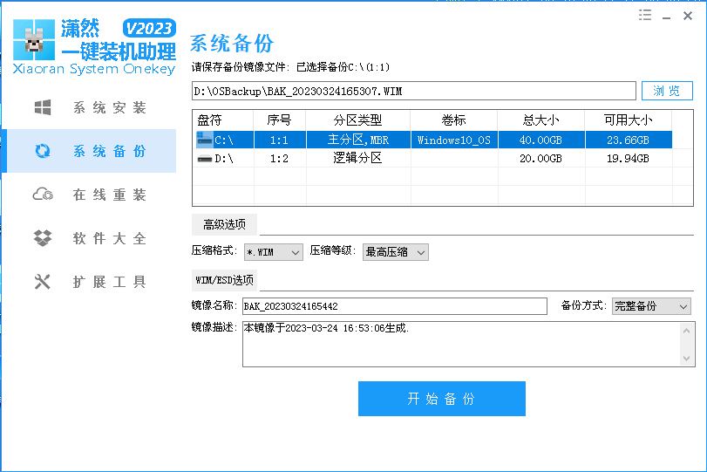
Task: Click the 浏览 browse button
Action: (667, 91)
